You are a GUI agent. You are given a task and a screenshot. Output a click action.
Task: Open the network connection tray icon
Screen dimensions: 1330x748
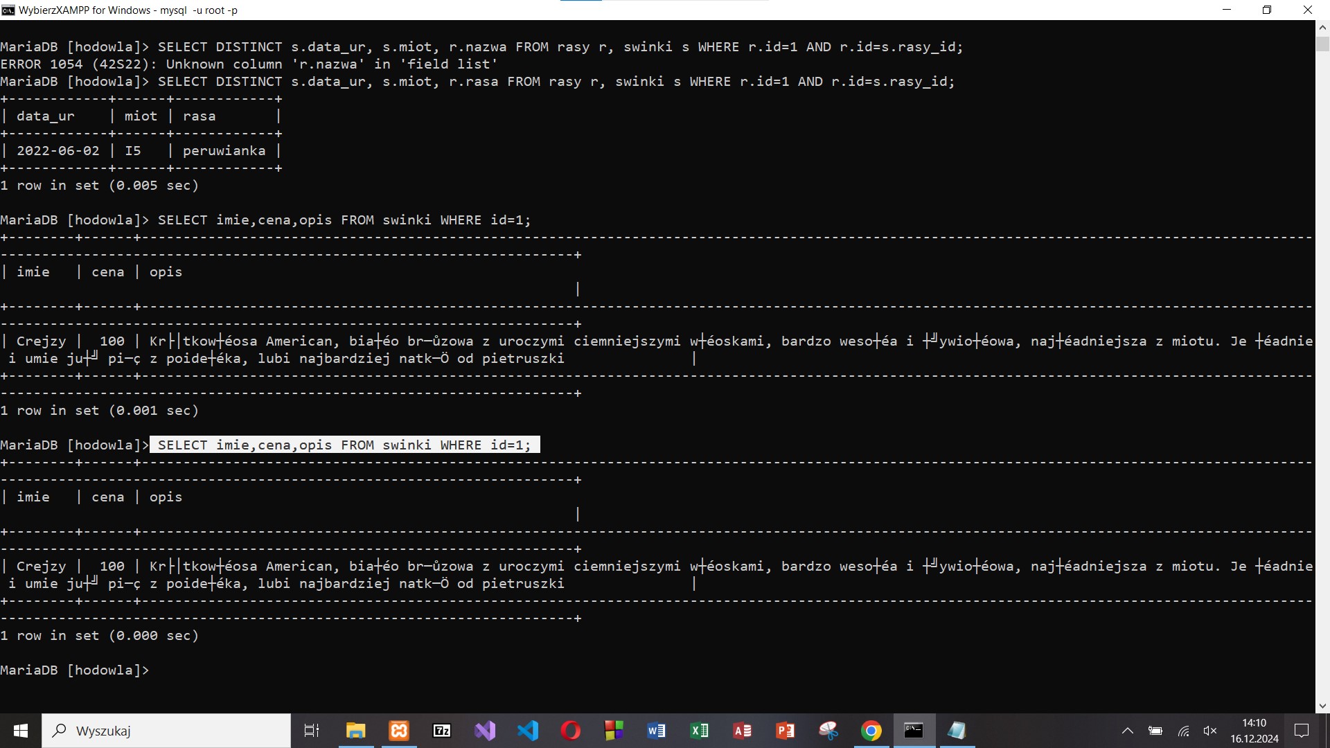tap(1184, 731)
